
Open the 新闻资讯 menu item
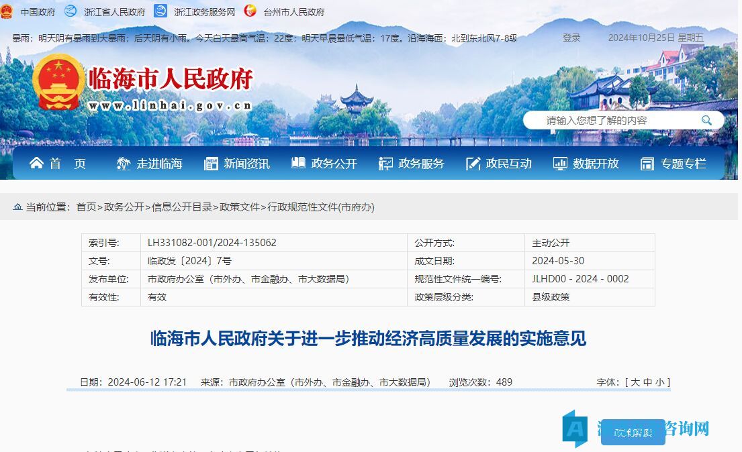pyautogui.click(x=246, y=164)
